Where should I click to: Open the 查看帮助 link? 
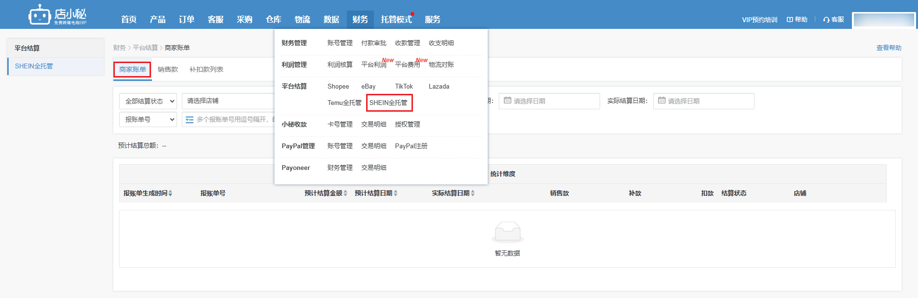click(x=889, y=48)
